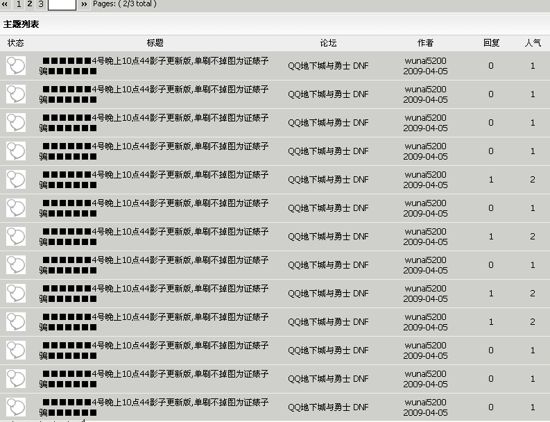Image resolution: width=550 pixels, height=422 pixels.
Task: Open the topmost thread's title link
Action: point(154,66)
